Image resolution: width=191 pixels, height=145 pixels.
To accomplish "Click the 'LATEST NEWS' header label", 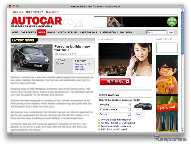I will click(23, 40).
